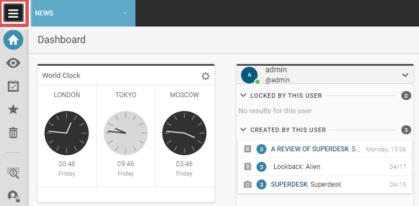
Task: Click the Moscow clock face
Action: pyautogui.click(x=185, y=133)
